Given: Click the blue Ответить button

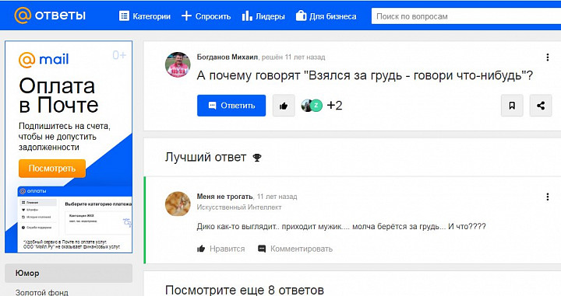Looking at the screenshot, I should point(231,106).
